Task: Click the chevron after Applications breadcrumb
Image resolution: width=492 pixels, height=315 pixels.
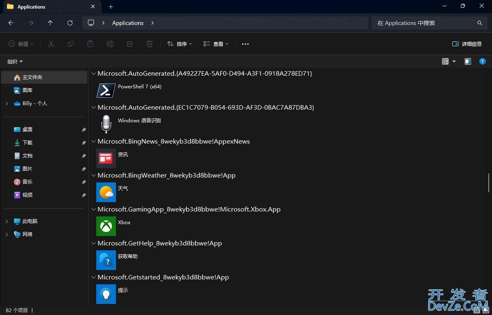Action: tap(152, 23)
